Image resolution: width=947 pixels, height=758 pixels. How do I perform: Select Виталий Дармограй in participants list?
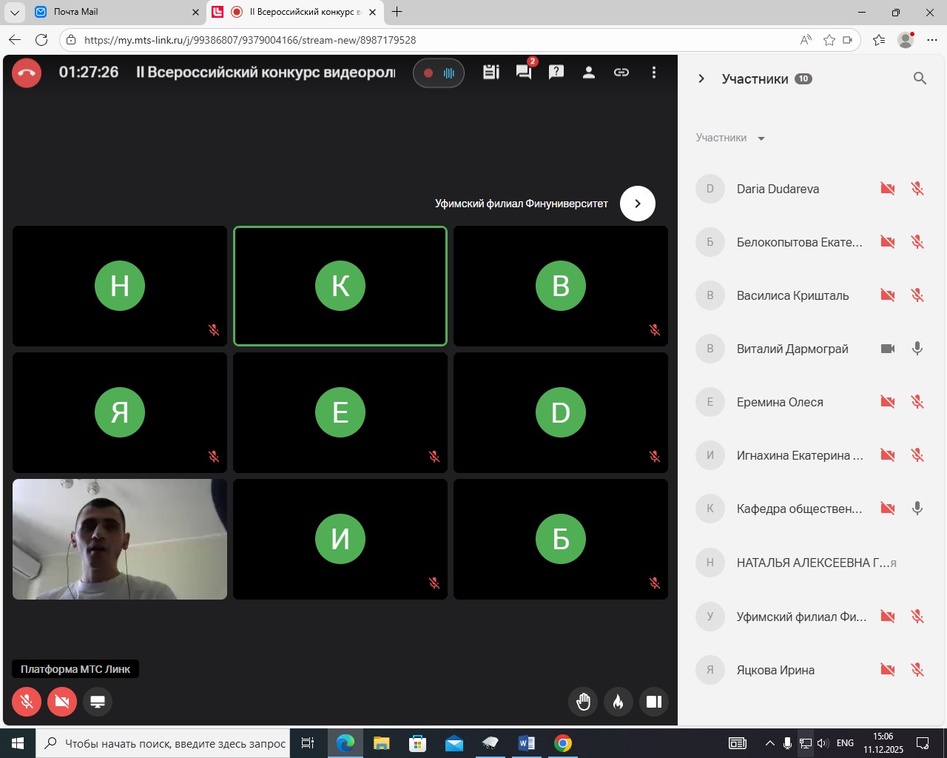point(792,349)
